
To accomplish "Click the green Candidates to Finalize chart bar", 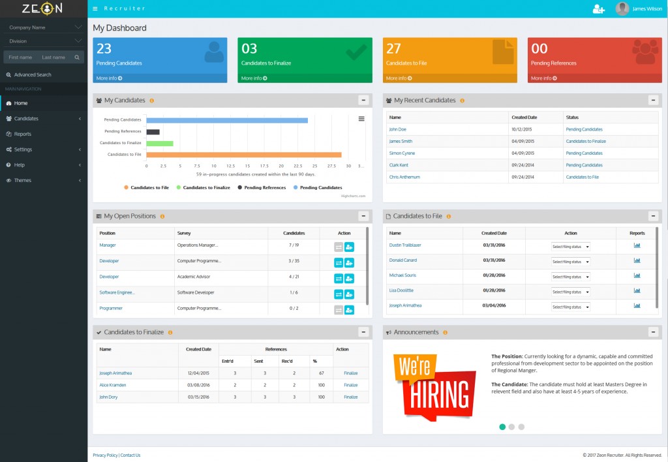I will pyautogui.click(x=160, y=144).
